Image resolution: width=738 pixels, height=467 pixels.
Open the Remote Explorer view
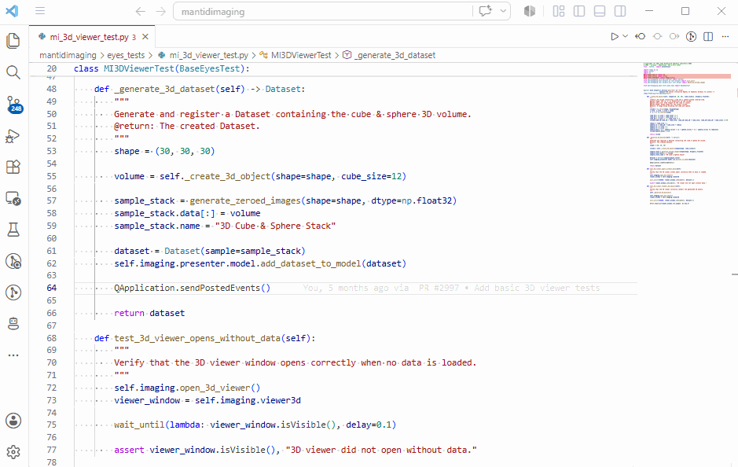(x=13, y=198)
